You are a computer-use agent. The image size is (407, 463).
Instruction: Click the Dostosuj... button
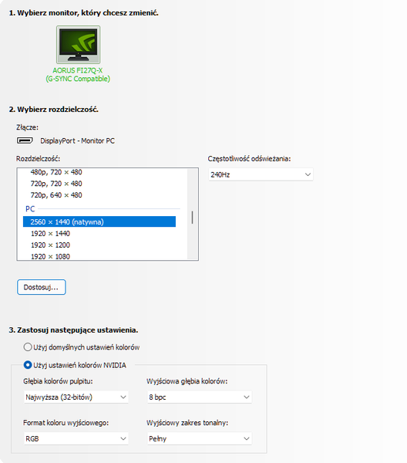click(x=42, y=287)
